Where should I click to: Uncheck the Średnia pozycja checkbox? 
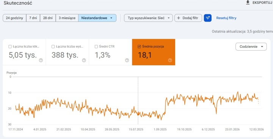coord(139,46)
